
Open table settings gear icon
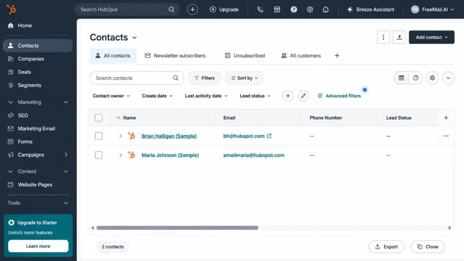(432, 78)
